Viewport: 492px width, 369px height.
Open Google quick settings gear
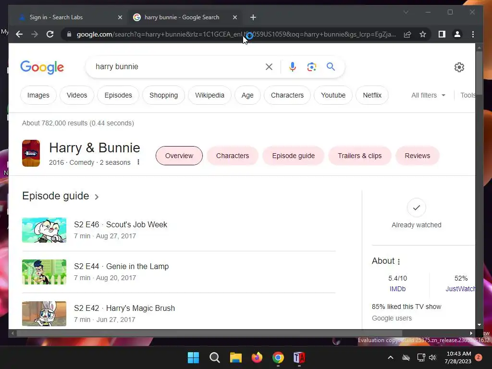459,67
